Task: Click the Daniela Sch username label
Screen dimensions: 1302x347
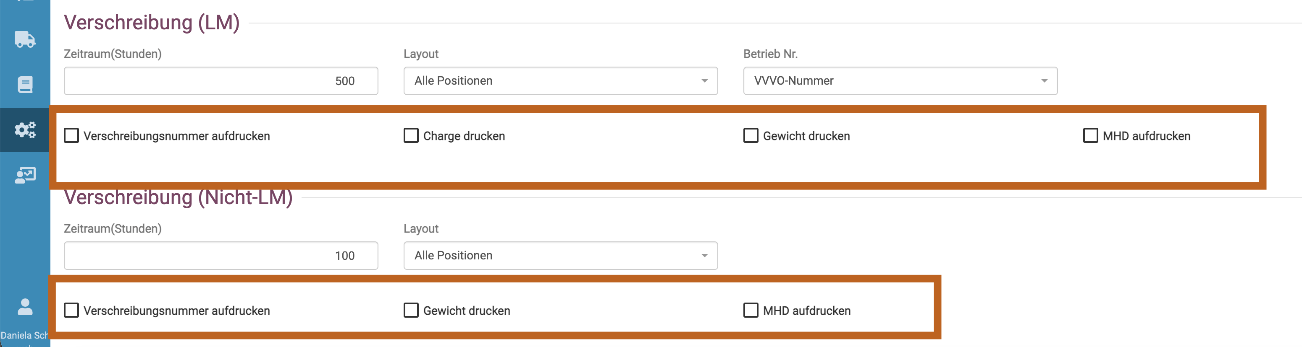Action: pyautogui.click(x=24, y=335)
